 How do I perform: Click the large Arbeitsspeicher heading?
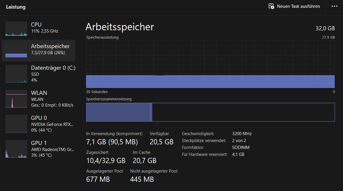120,27
